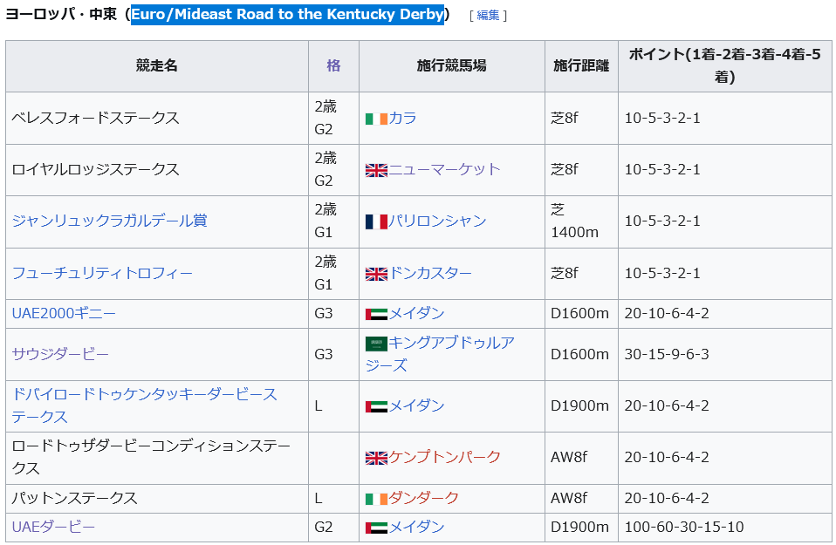This screenshot has height=545, width=836.
Task: Go to the サウジダービー page
Action: pos(60,354)
